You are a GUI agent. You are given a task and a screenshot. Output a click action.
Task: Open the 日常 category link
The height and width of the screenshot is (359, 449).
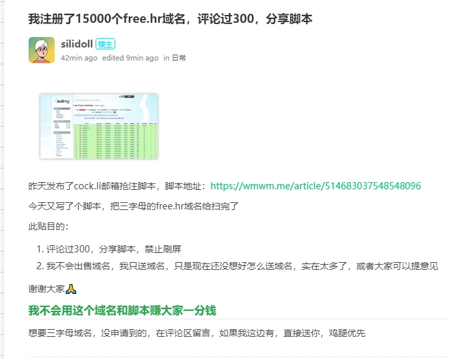(179, 58)
